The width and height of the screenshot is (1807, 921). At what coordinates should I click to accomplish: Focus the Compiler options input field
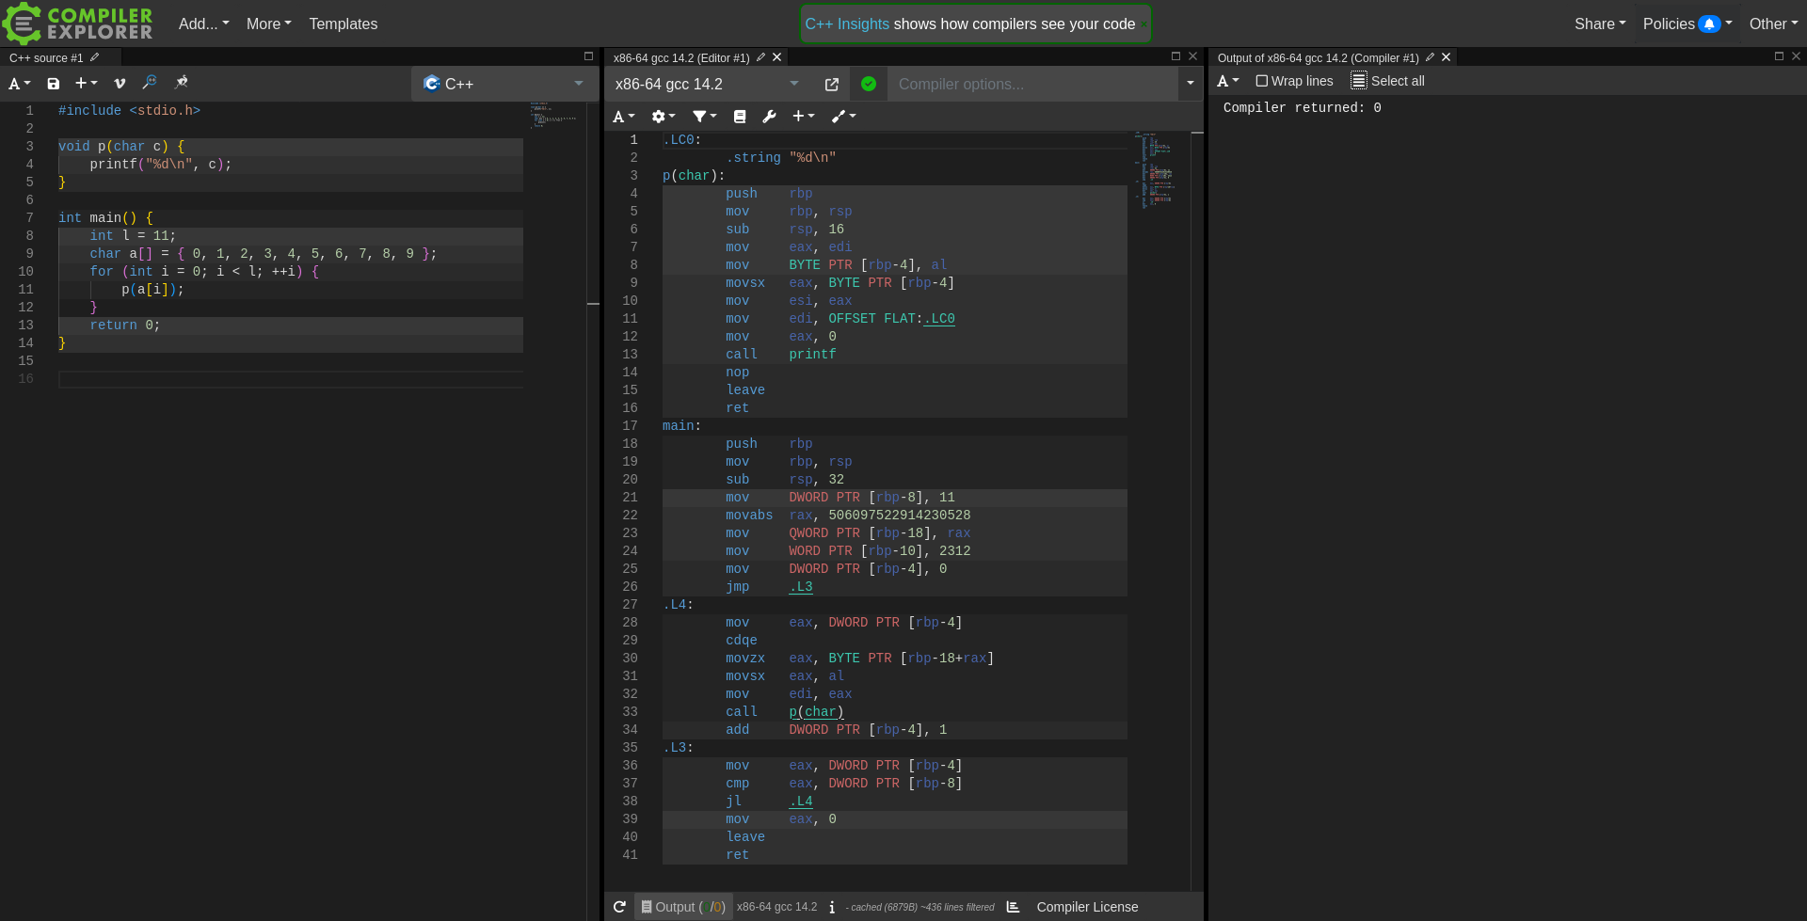1031,85
